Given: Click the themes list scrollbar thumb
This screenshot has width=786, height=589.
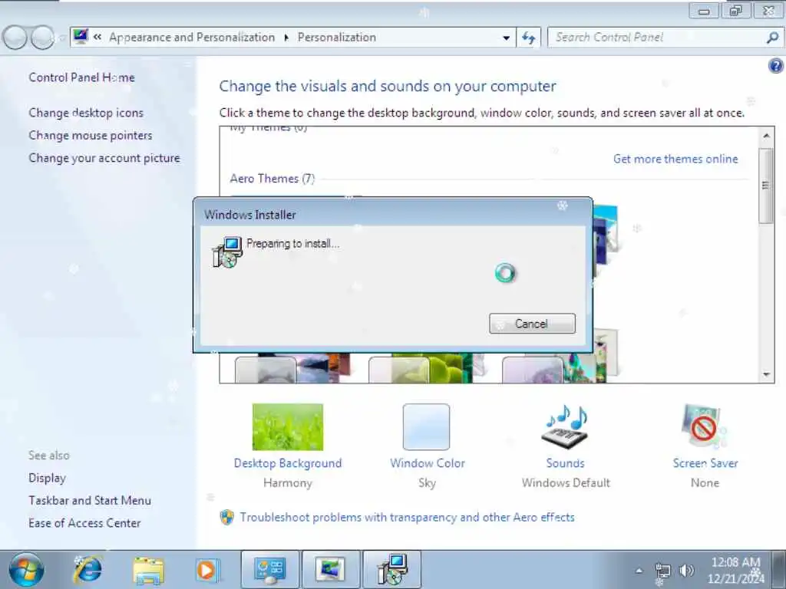Looking at the screenshot, I should coord(765,186).
